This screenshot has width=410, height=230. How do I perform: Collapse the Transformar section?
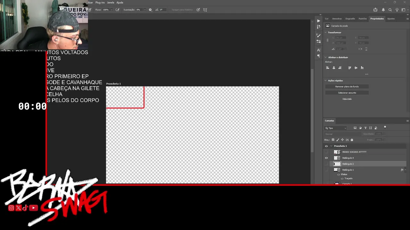click(x=326, y=33)
